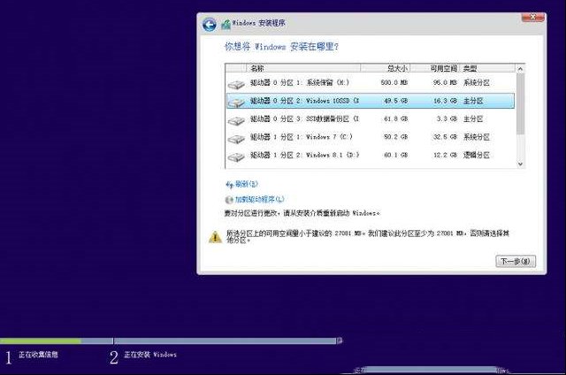The height and width of the screenshot is (375, 566).
Task: Sort partitions by the 名称 column header
Action: click(303, 68)
